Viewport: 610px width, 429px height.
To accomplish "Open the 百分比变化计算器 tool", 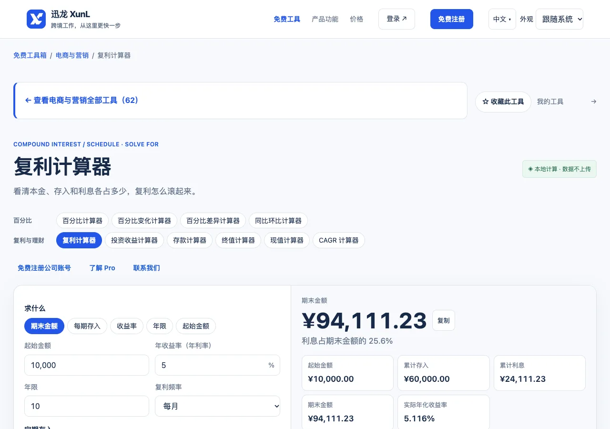I will 144,221.
